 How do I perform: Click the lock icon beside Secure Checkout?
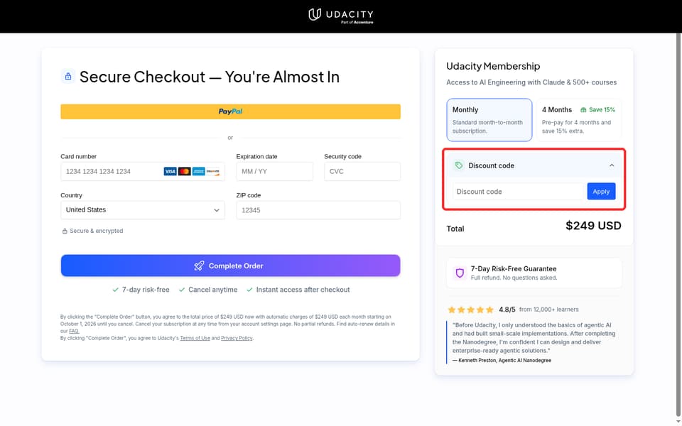click(68, 77)
